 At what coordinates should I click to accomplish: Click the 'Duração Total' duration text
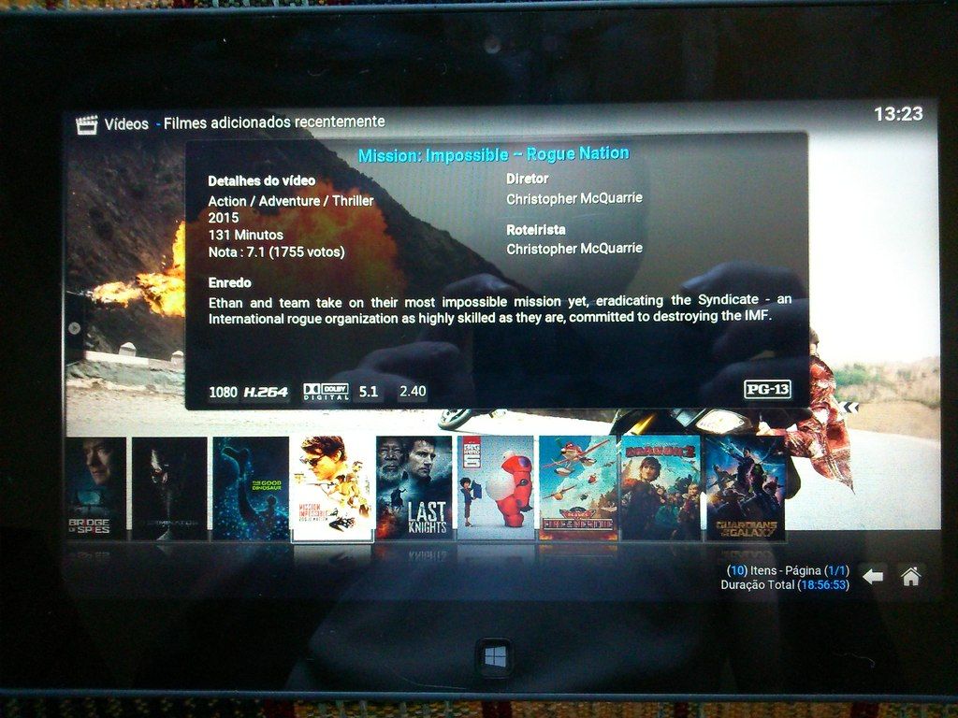pyautogui.click(x=785, y=585)
